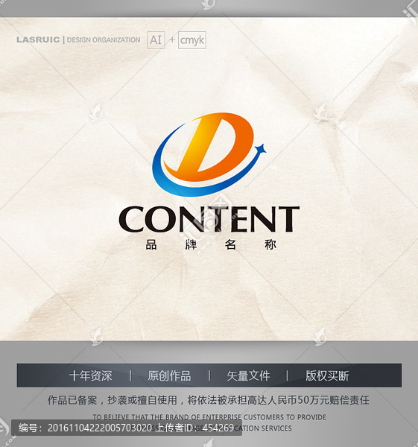Click the AI format badge
This screenshot has height=447, width=418.
coord(156,40)
